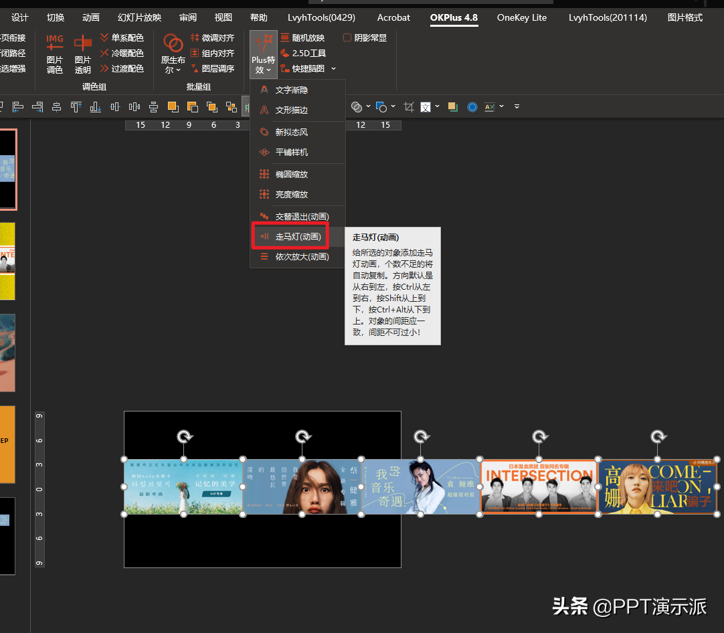Choose 文字渐隐 from the Plus menu

[x=297, y=90]
